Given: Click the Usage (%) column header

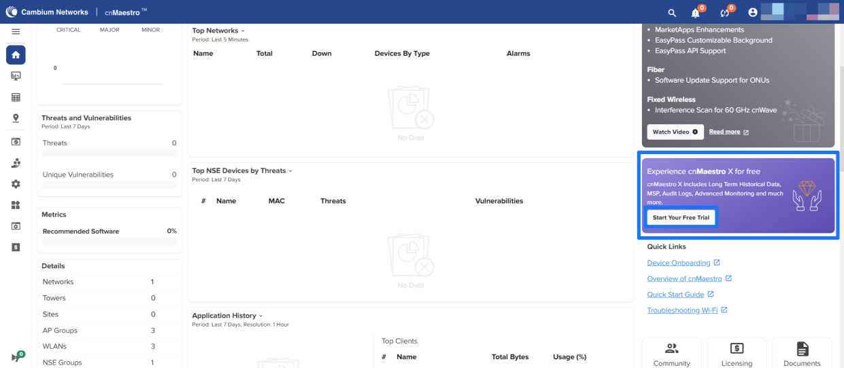Looking at the screenshot, I should (570, 357).
